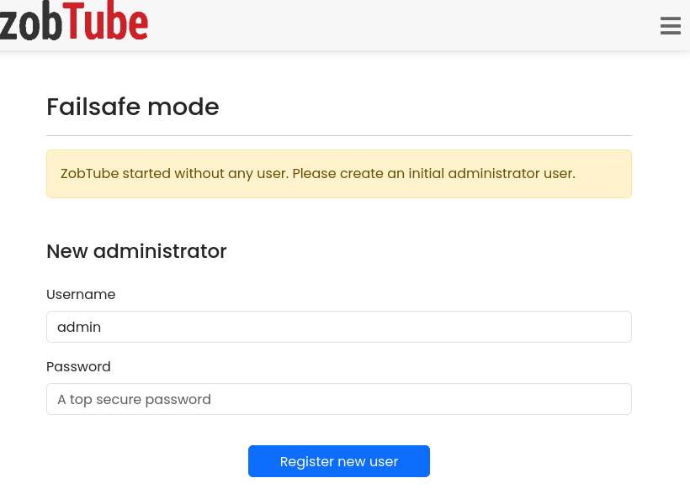Image resolution: width=690 pixels, height=499 pixels.
Task: Open the hamburger navigation menu
Action: 670,26
